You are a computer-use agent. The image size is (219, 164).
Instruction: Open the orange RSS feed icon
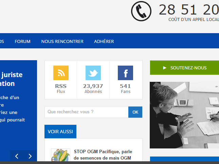pos(61,73)
